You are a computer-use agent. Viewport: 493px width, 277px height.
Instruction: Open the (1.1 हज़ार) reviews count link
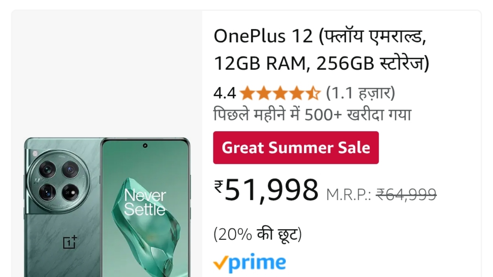pyautogui.click(x=361, y=93)
